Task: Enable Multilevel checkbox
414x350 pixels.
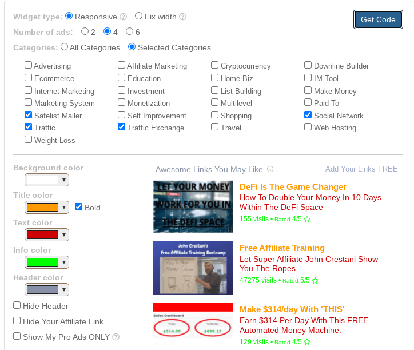Action: 214,102
